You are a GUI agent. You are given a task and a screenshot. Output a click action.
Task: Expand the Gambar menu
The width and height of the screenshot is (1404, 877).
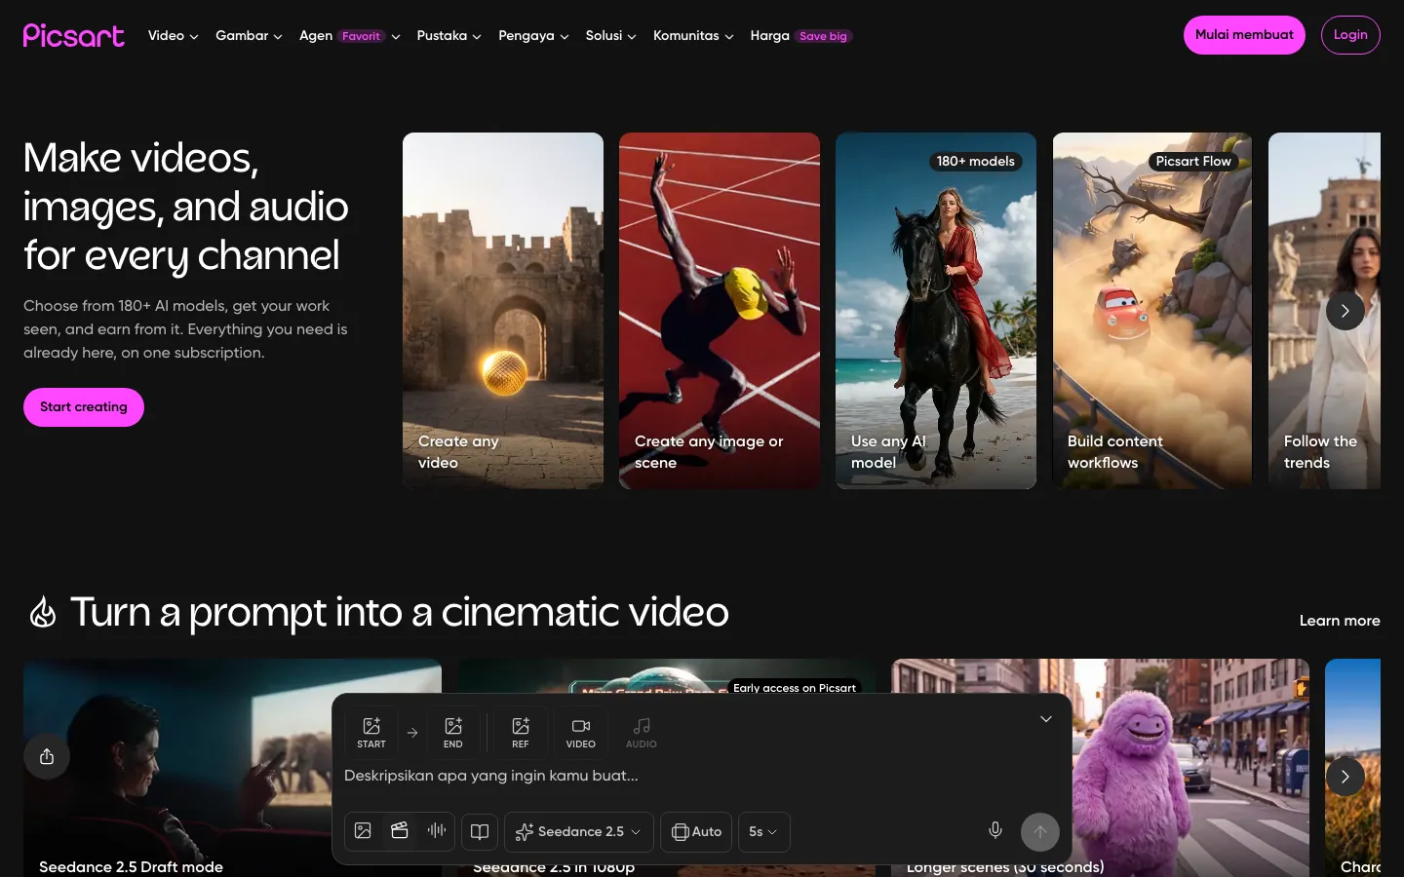click(249, 36)
